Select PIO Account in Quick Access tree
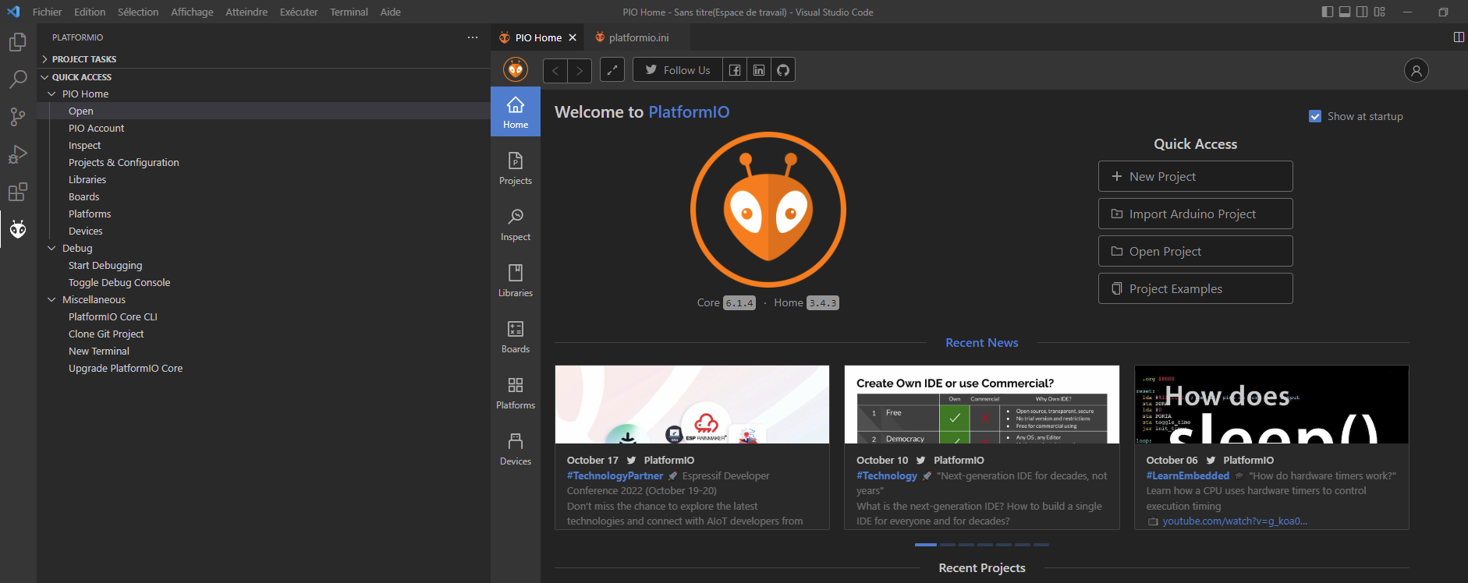The image size is (1468, 583). coord(96,128)
